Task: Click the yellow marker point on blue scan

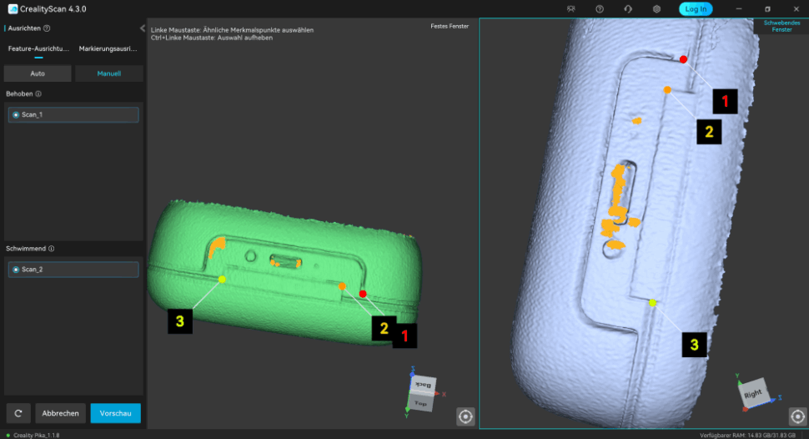Action: tap(653, 303)
